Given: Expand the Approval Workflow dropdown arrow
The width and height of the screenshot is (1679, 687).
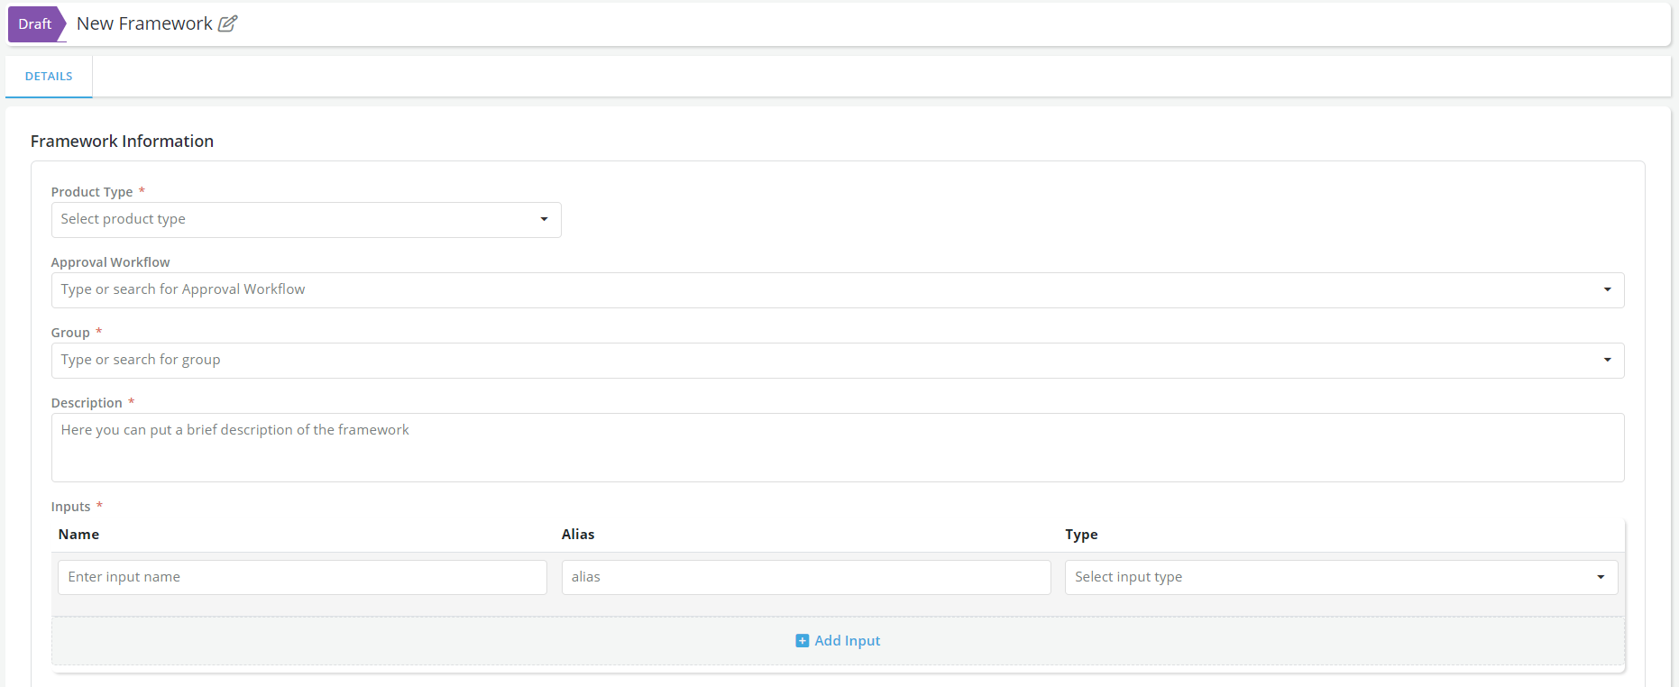Looking at the screenshot, I should click(1607, 290).
